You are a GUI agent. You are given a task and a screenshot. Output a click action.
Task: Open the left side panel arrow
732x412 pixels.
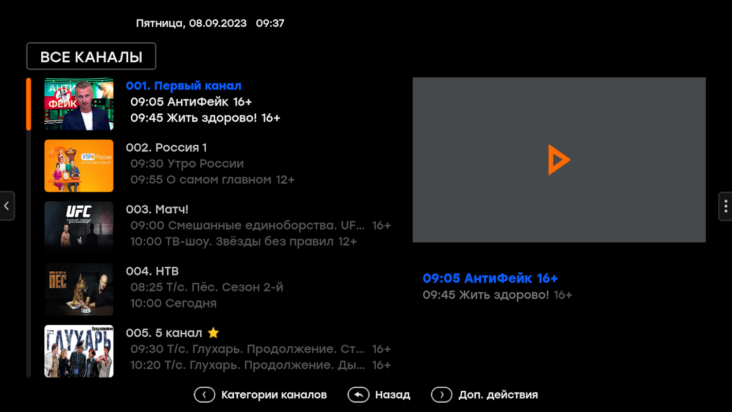pyautogui.click(x=7, y=206)
